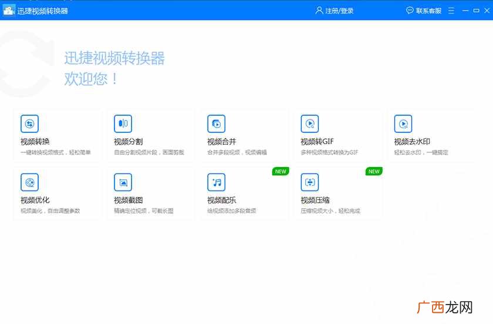Click the 视频去水印 card title
Viewport: 493px width, 324px height.
pos(412,142)
